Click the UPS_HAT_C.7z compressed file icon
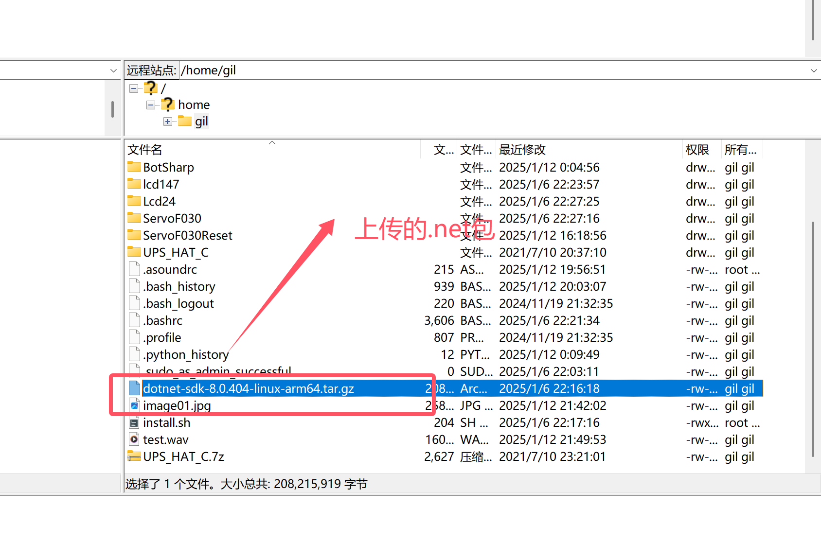 coord(134,456)
